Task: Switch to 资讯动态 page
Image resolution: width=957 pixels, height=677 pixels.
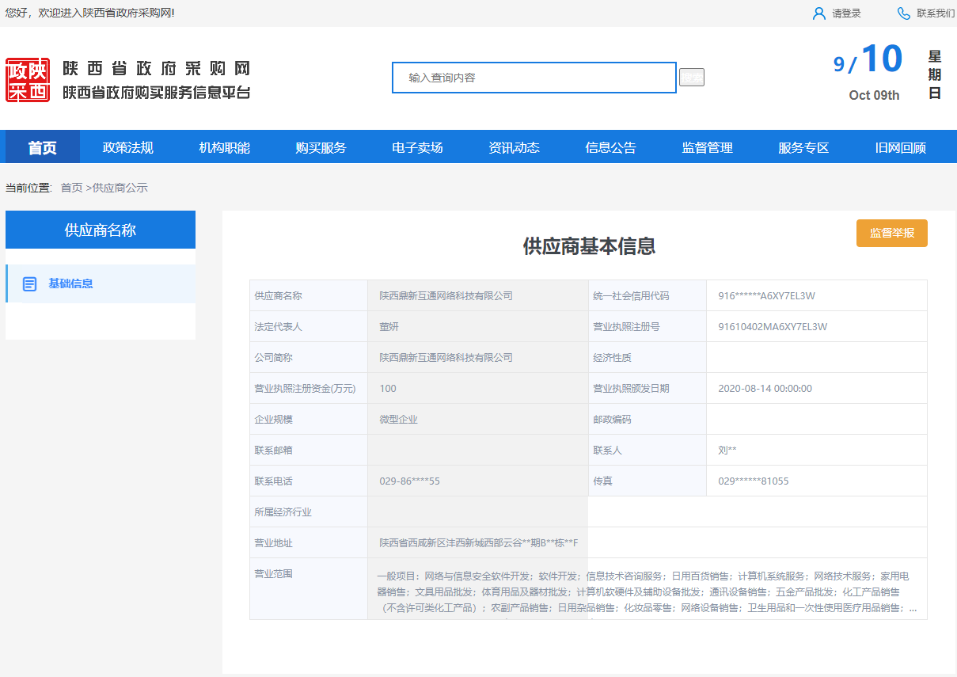Action: tap(515, 147)
